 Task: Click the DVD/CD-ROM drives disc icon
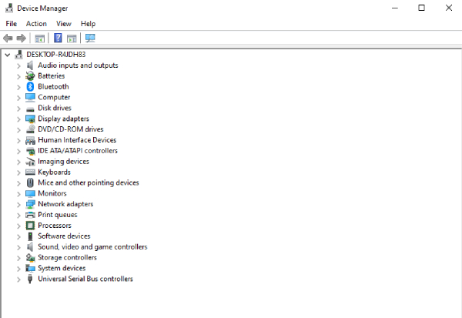[30, 129]
